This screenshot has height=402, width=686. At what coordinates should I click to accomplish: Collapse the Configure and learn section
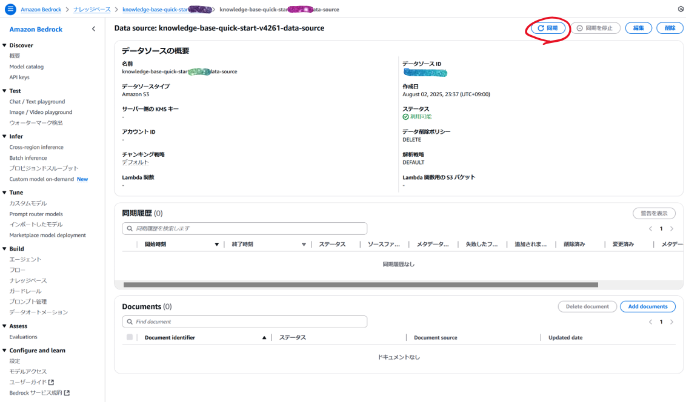click(x=4, y=350)
